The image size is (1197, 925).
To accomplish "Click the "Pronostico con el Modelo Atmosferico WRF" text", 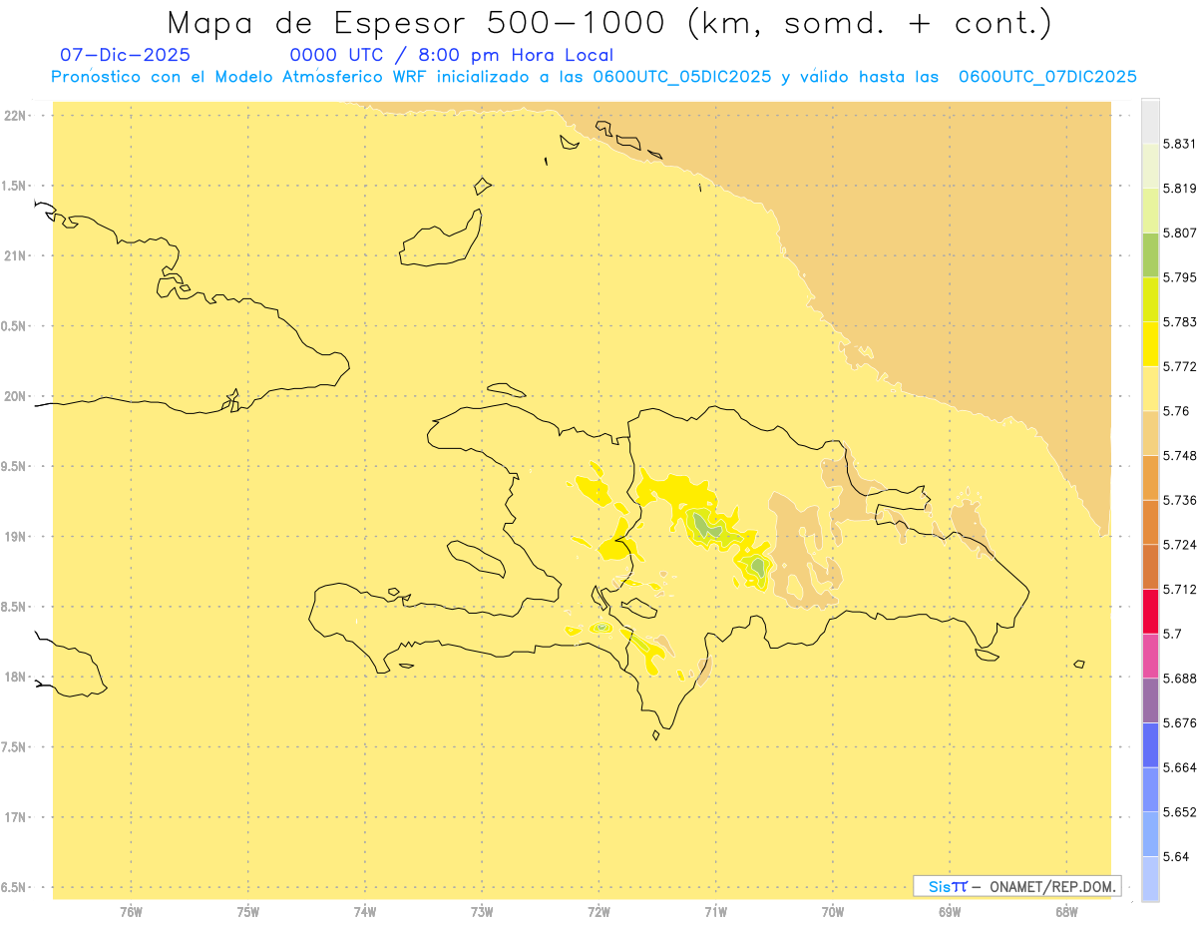I will click(x=241, y=77).
